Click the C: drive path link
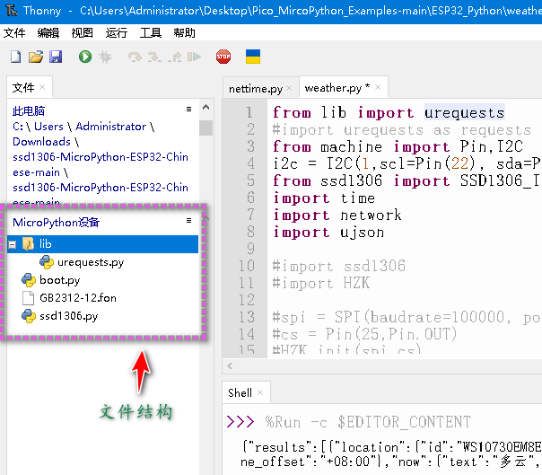This screenshot has height=475, width=542. (18, 127)
